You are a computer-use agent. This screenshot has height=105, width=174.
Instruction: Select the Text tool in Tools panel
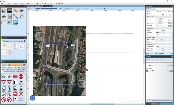(x=10, y=22)
